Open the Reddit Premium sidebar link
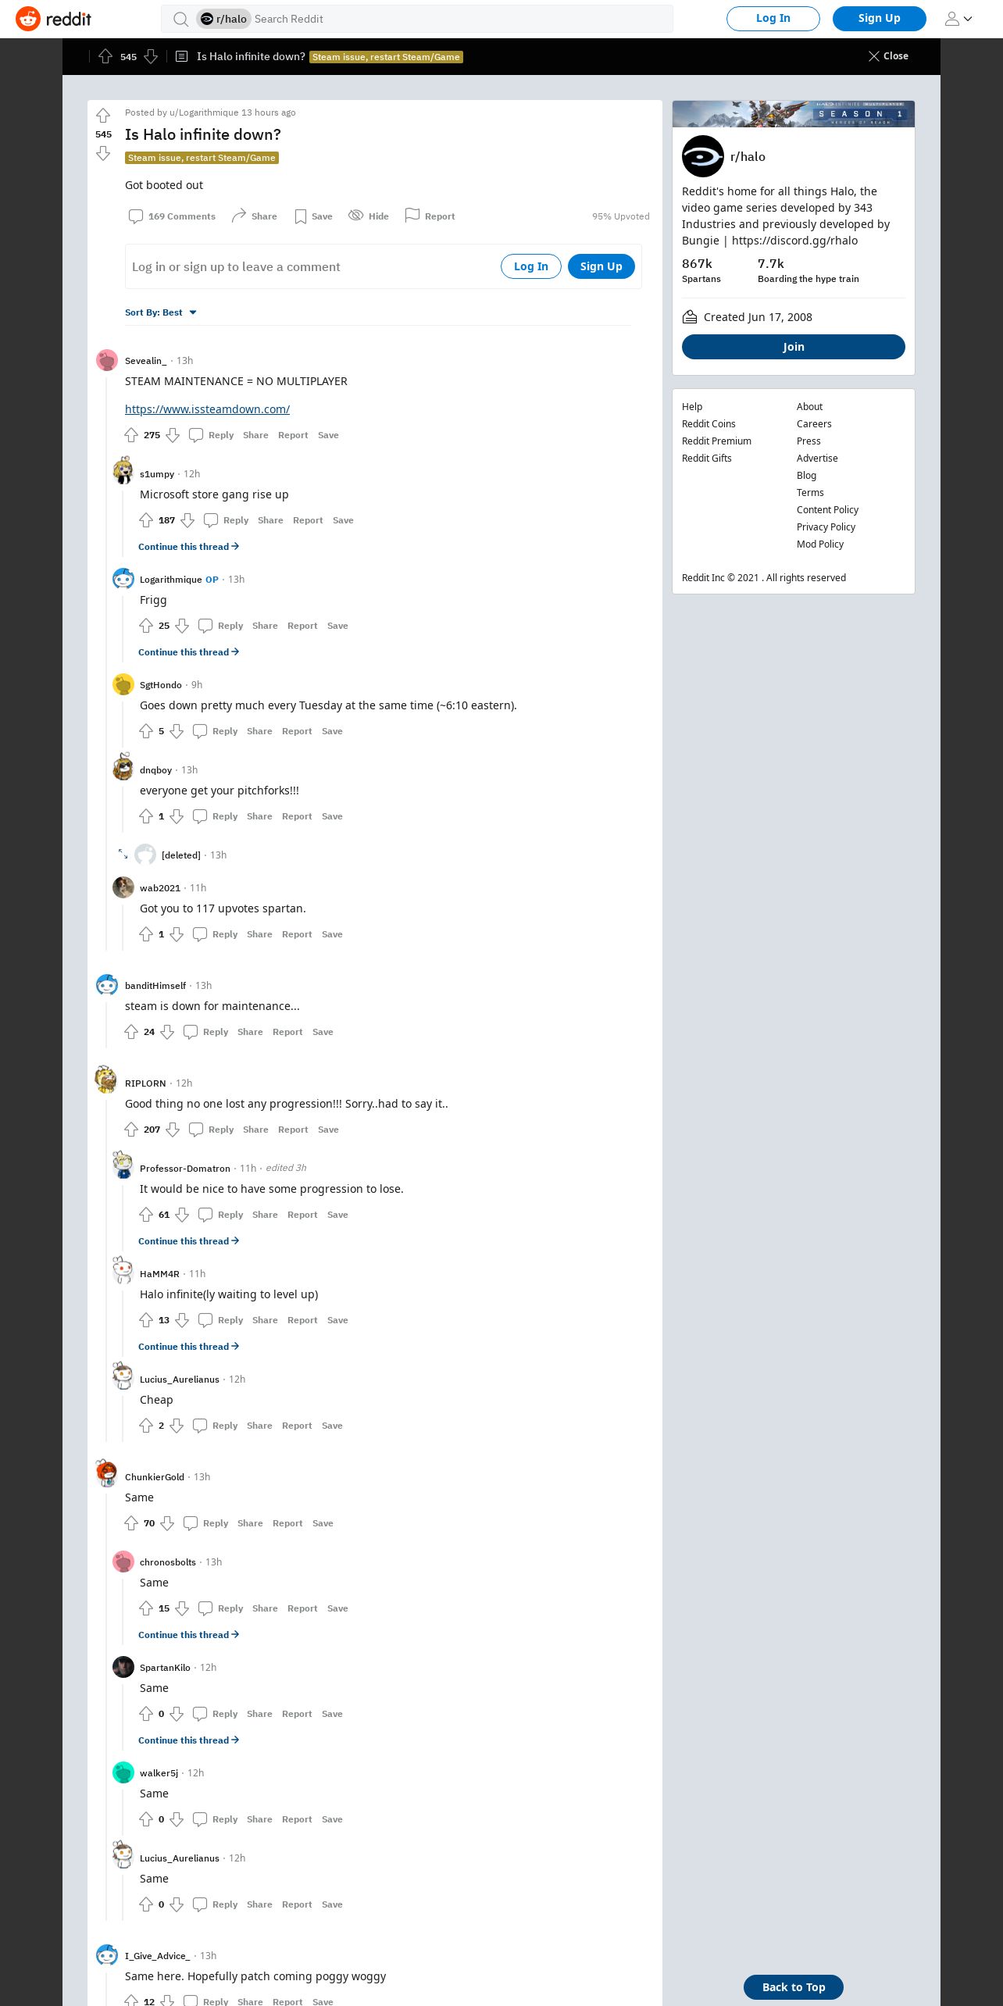The image size is (1003, 2006). [716, 441]
